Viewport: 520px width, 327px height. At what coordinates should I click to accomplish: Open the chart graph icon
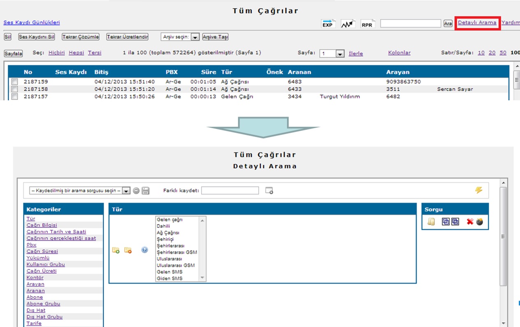point(348,24)
